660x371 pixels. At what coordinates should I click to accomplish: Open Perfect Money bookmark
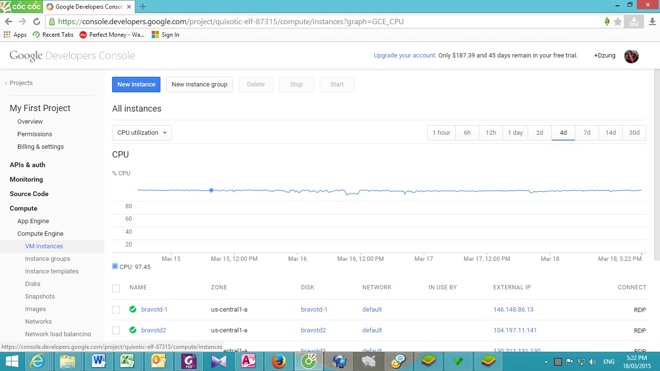112,35
